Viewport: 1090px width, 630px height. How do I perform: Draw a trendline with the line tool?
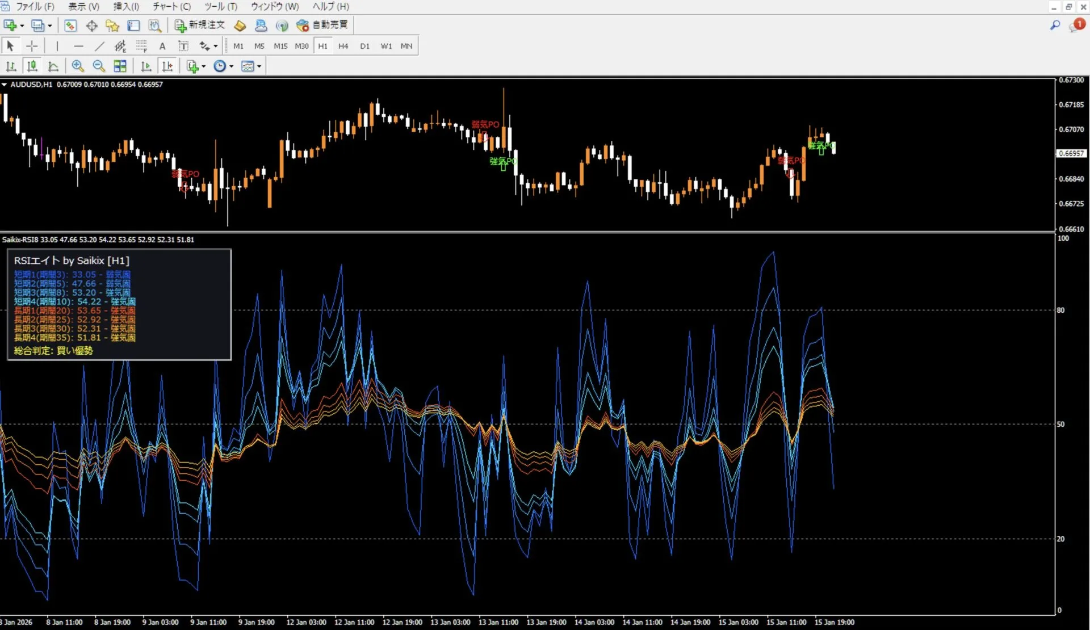(99, 46)
